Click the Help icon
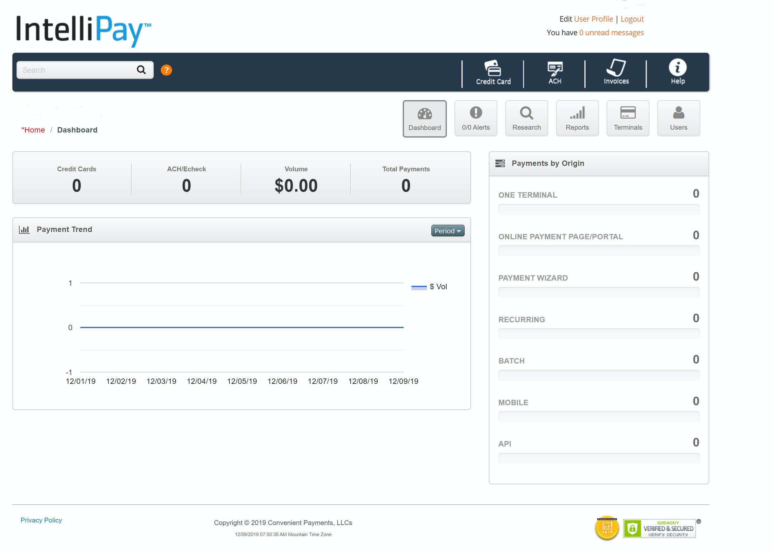The image size is (774, 552). [x=677, y=73]
